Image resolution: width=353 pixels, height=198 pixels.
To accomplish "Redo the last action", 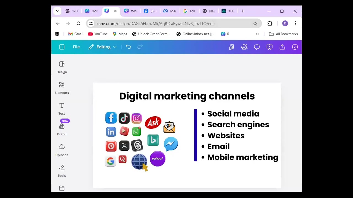I will click(x=140, y=47).
